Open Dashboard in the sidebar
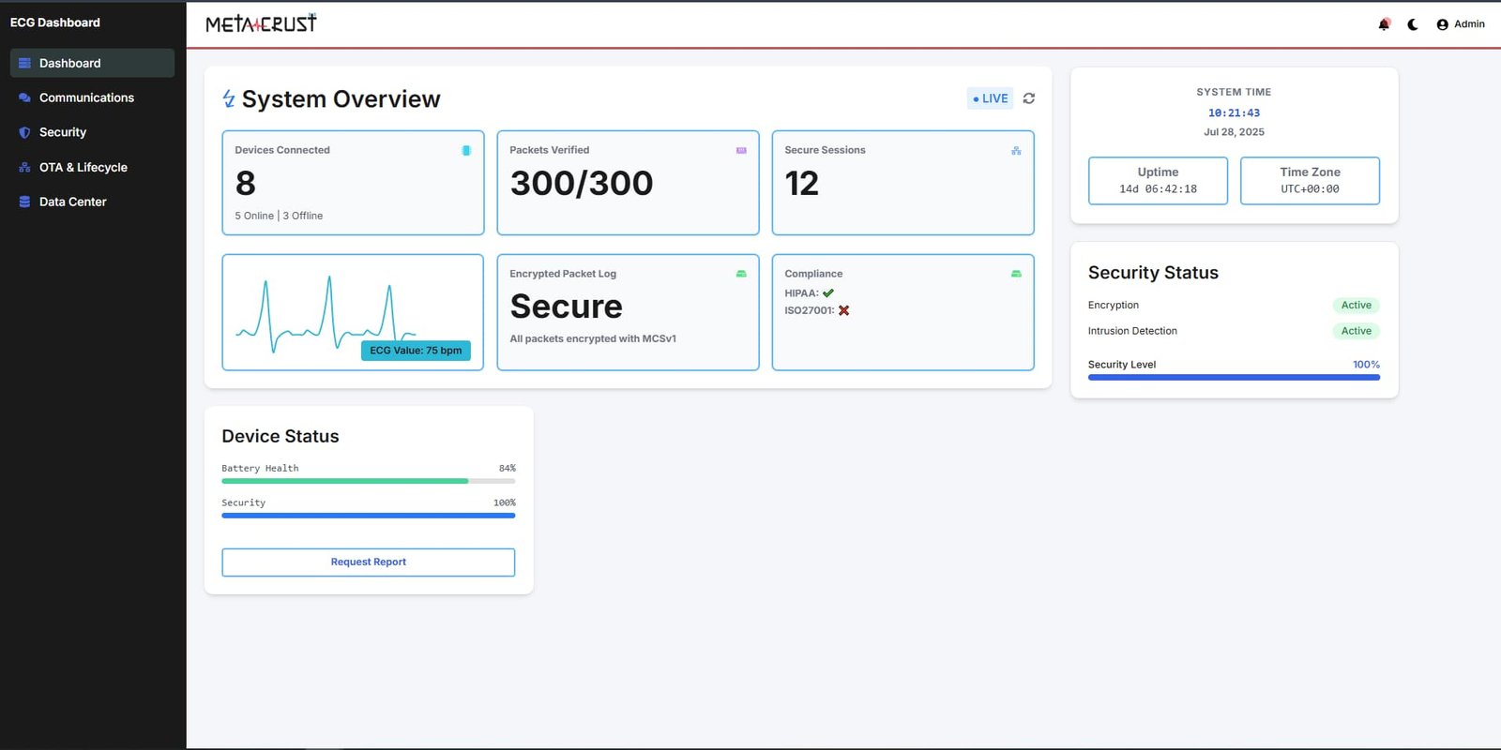1501x750 pixels. pos(92,63)
